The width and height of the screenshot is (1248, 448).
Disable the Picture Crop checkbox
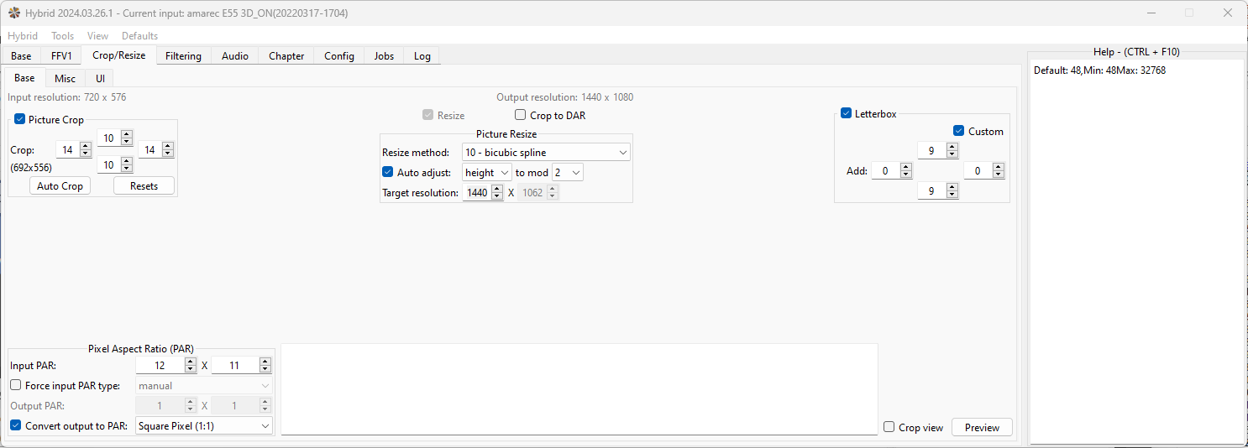tap(20, 120)
